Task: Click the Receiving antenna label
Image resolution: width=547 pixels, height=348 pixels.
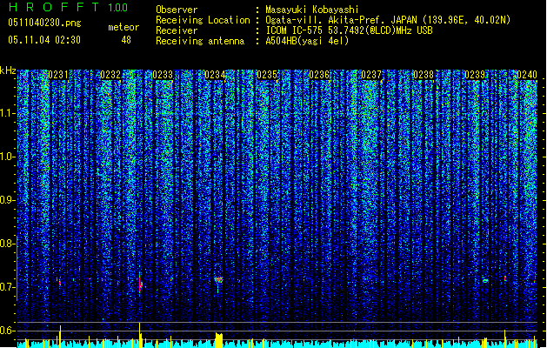Action: (x=200, y=41)
